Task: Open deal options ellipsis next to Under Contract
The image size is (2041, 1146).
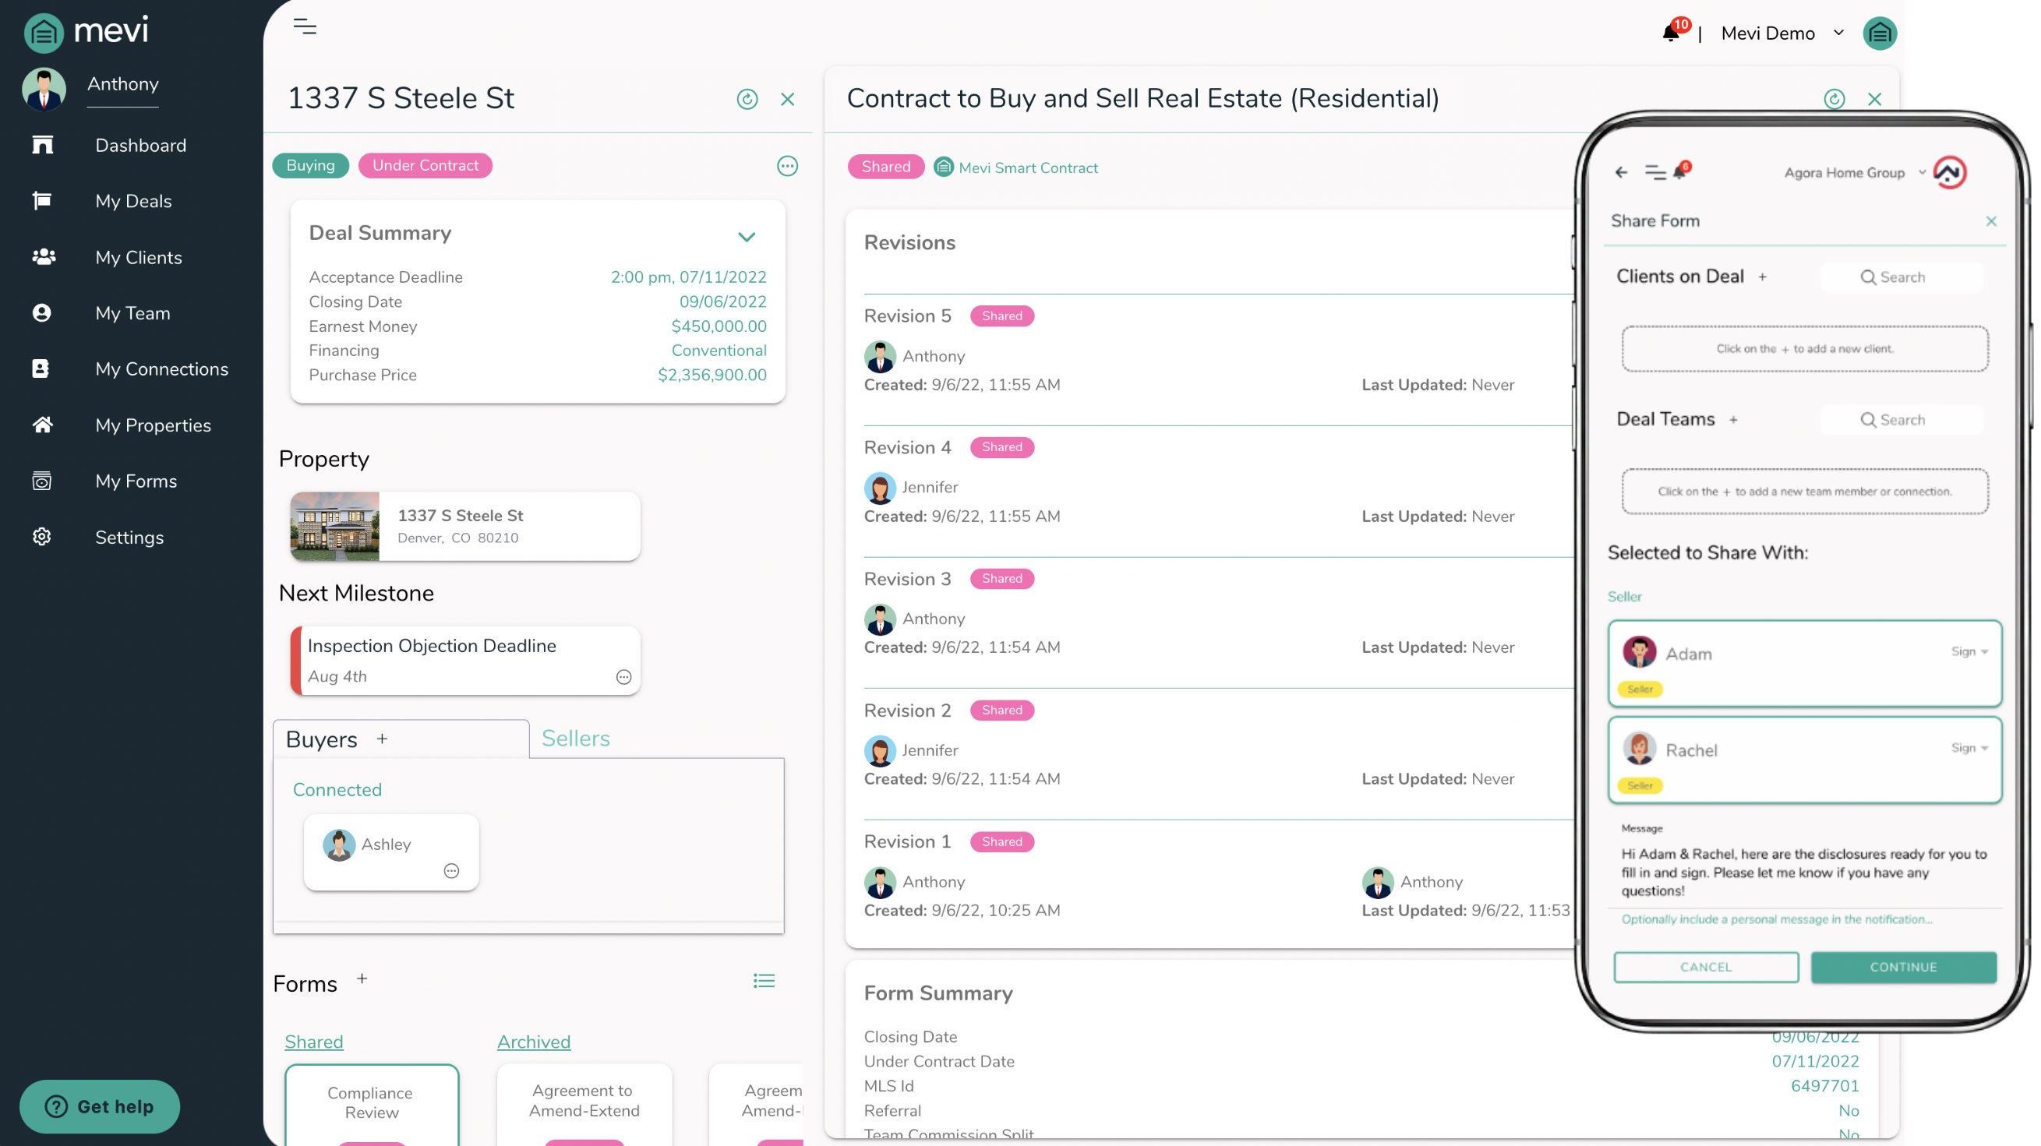Action: (x=787, y=166)
